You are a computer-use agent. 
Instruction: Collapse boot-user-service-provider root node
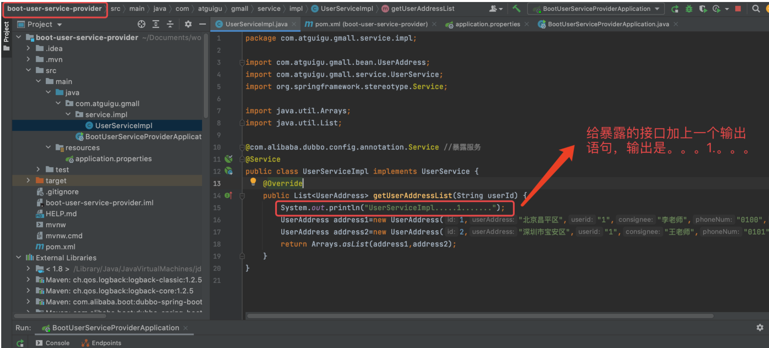pyautogui.click(x=18, y=37)
